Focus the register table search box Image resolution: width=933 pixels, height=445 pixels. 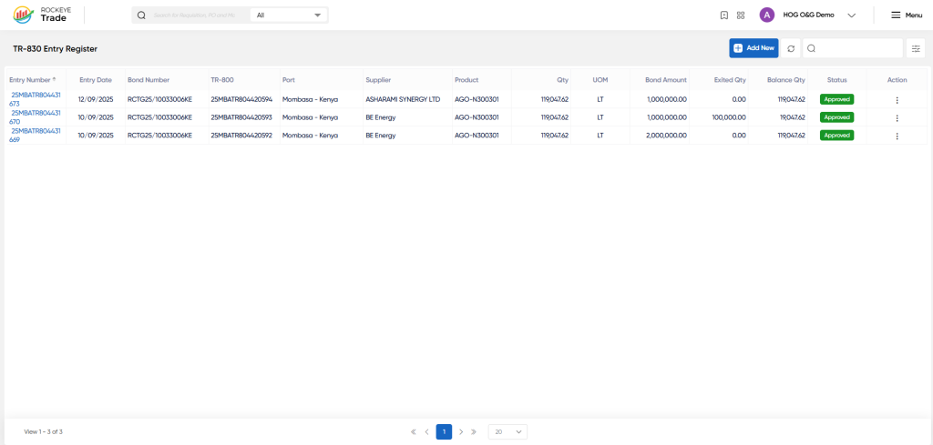click(853, 48)
